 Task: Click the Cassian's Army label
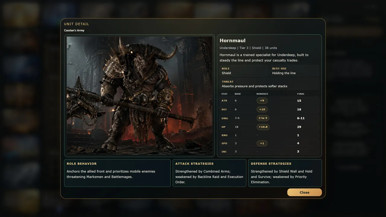(x=74, y=30)
